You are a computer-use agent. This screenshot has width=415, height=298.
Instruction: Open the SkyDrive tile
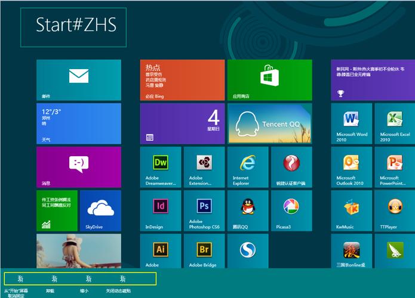[x=100, y=211]
